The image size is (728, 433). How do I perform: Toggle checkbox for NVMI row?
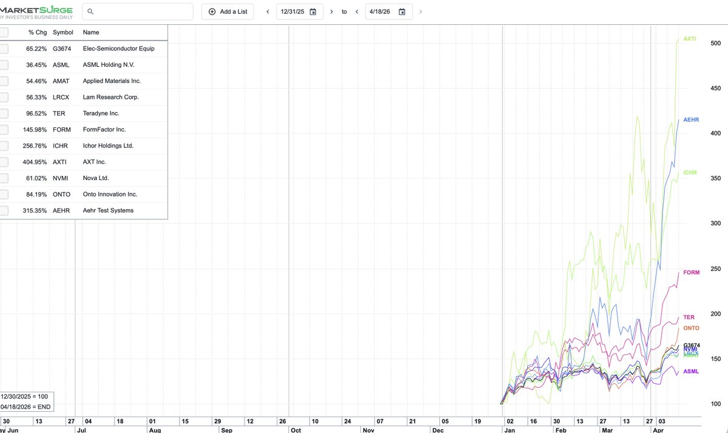(4, 178)
